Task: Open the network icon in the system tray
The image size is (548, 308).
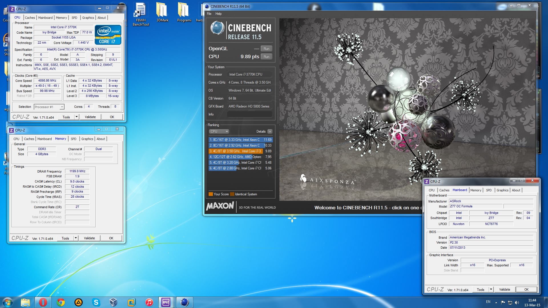Action: (x=510, y=302)
